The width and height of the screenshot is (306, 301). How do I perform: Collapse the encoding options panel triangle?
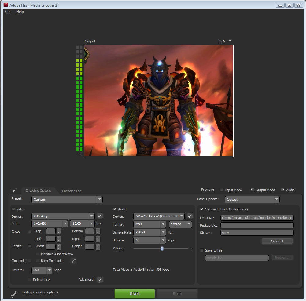[13, 190]
